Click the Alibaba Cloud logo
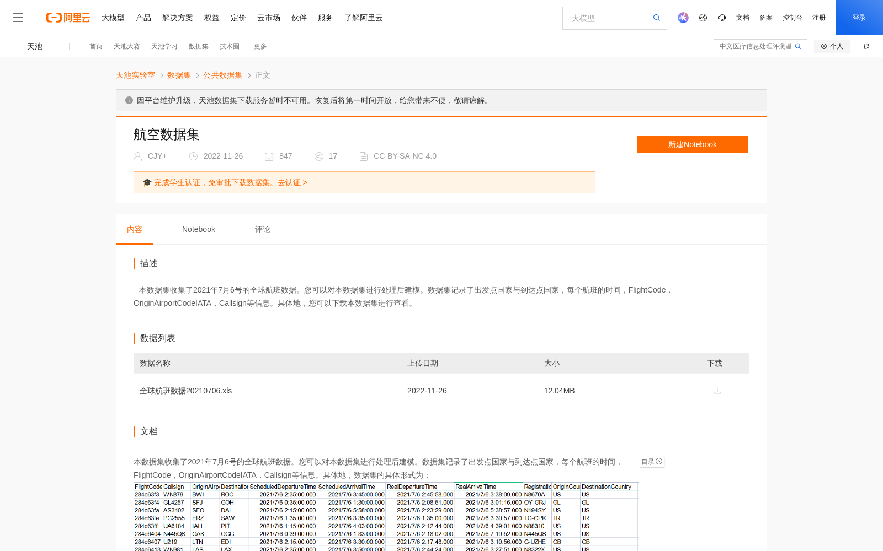The height and width of the screenshot is (551, 883). (x=68, y=18)
